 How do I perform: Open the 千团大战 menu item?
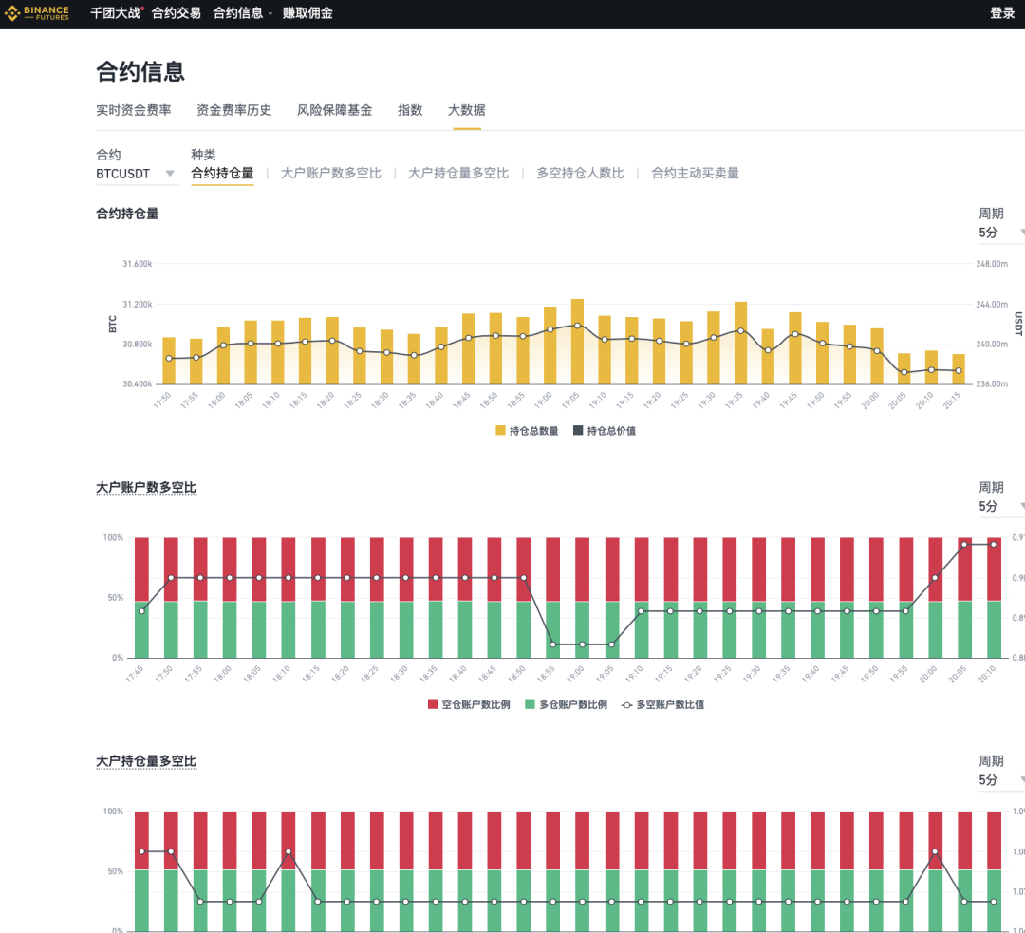tap(114, 13)
